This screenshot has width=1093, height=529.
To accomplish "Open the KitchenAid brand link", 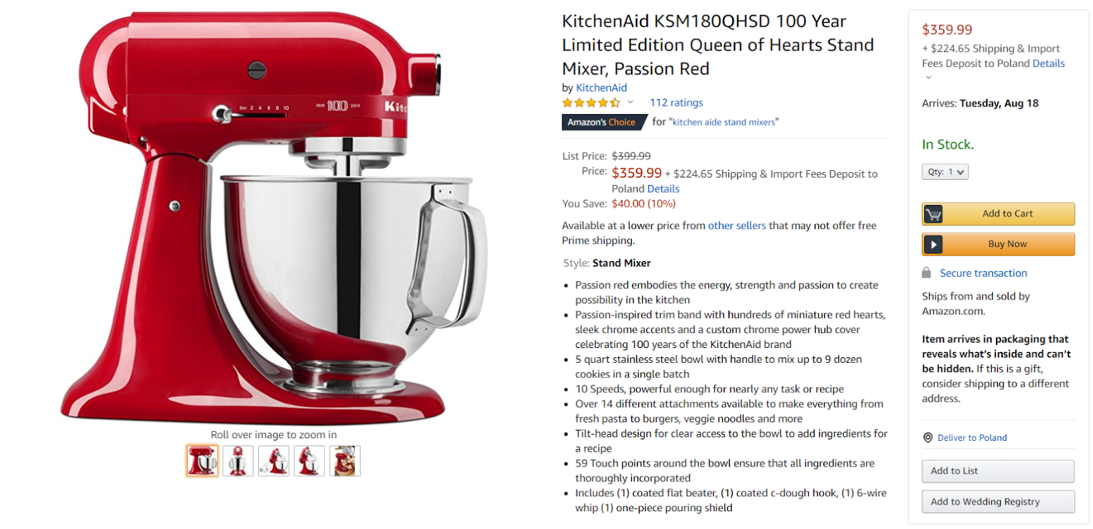I will pos(601,87).
